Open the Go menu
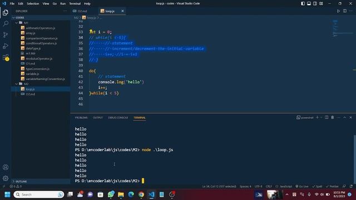The height and width of the screenshot is (200, 356). [x=55, y=4]
